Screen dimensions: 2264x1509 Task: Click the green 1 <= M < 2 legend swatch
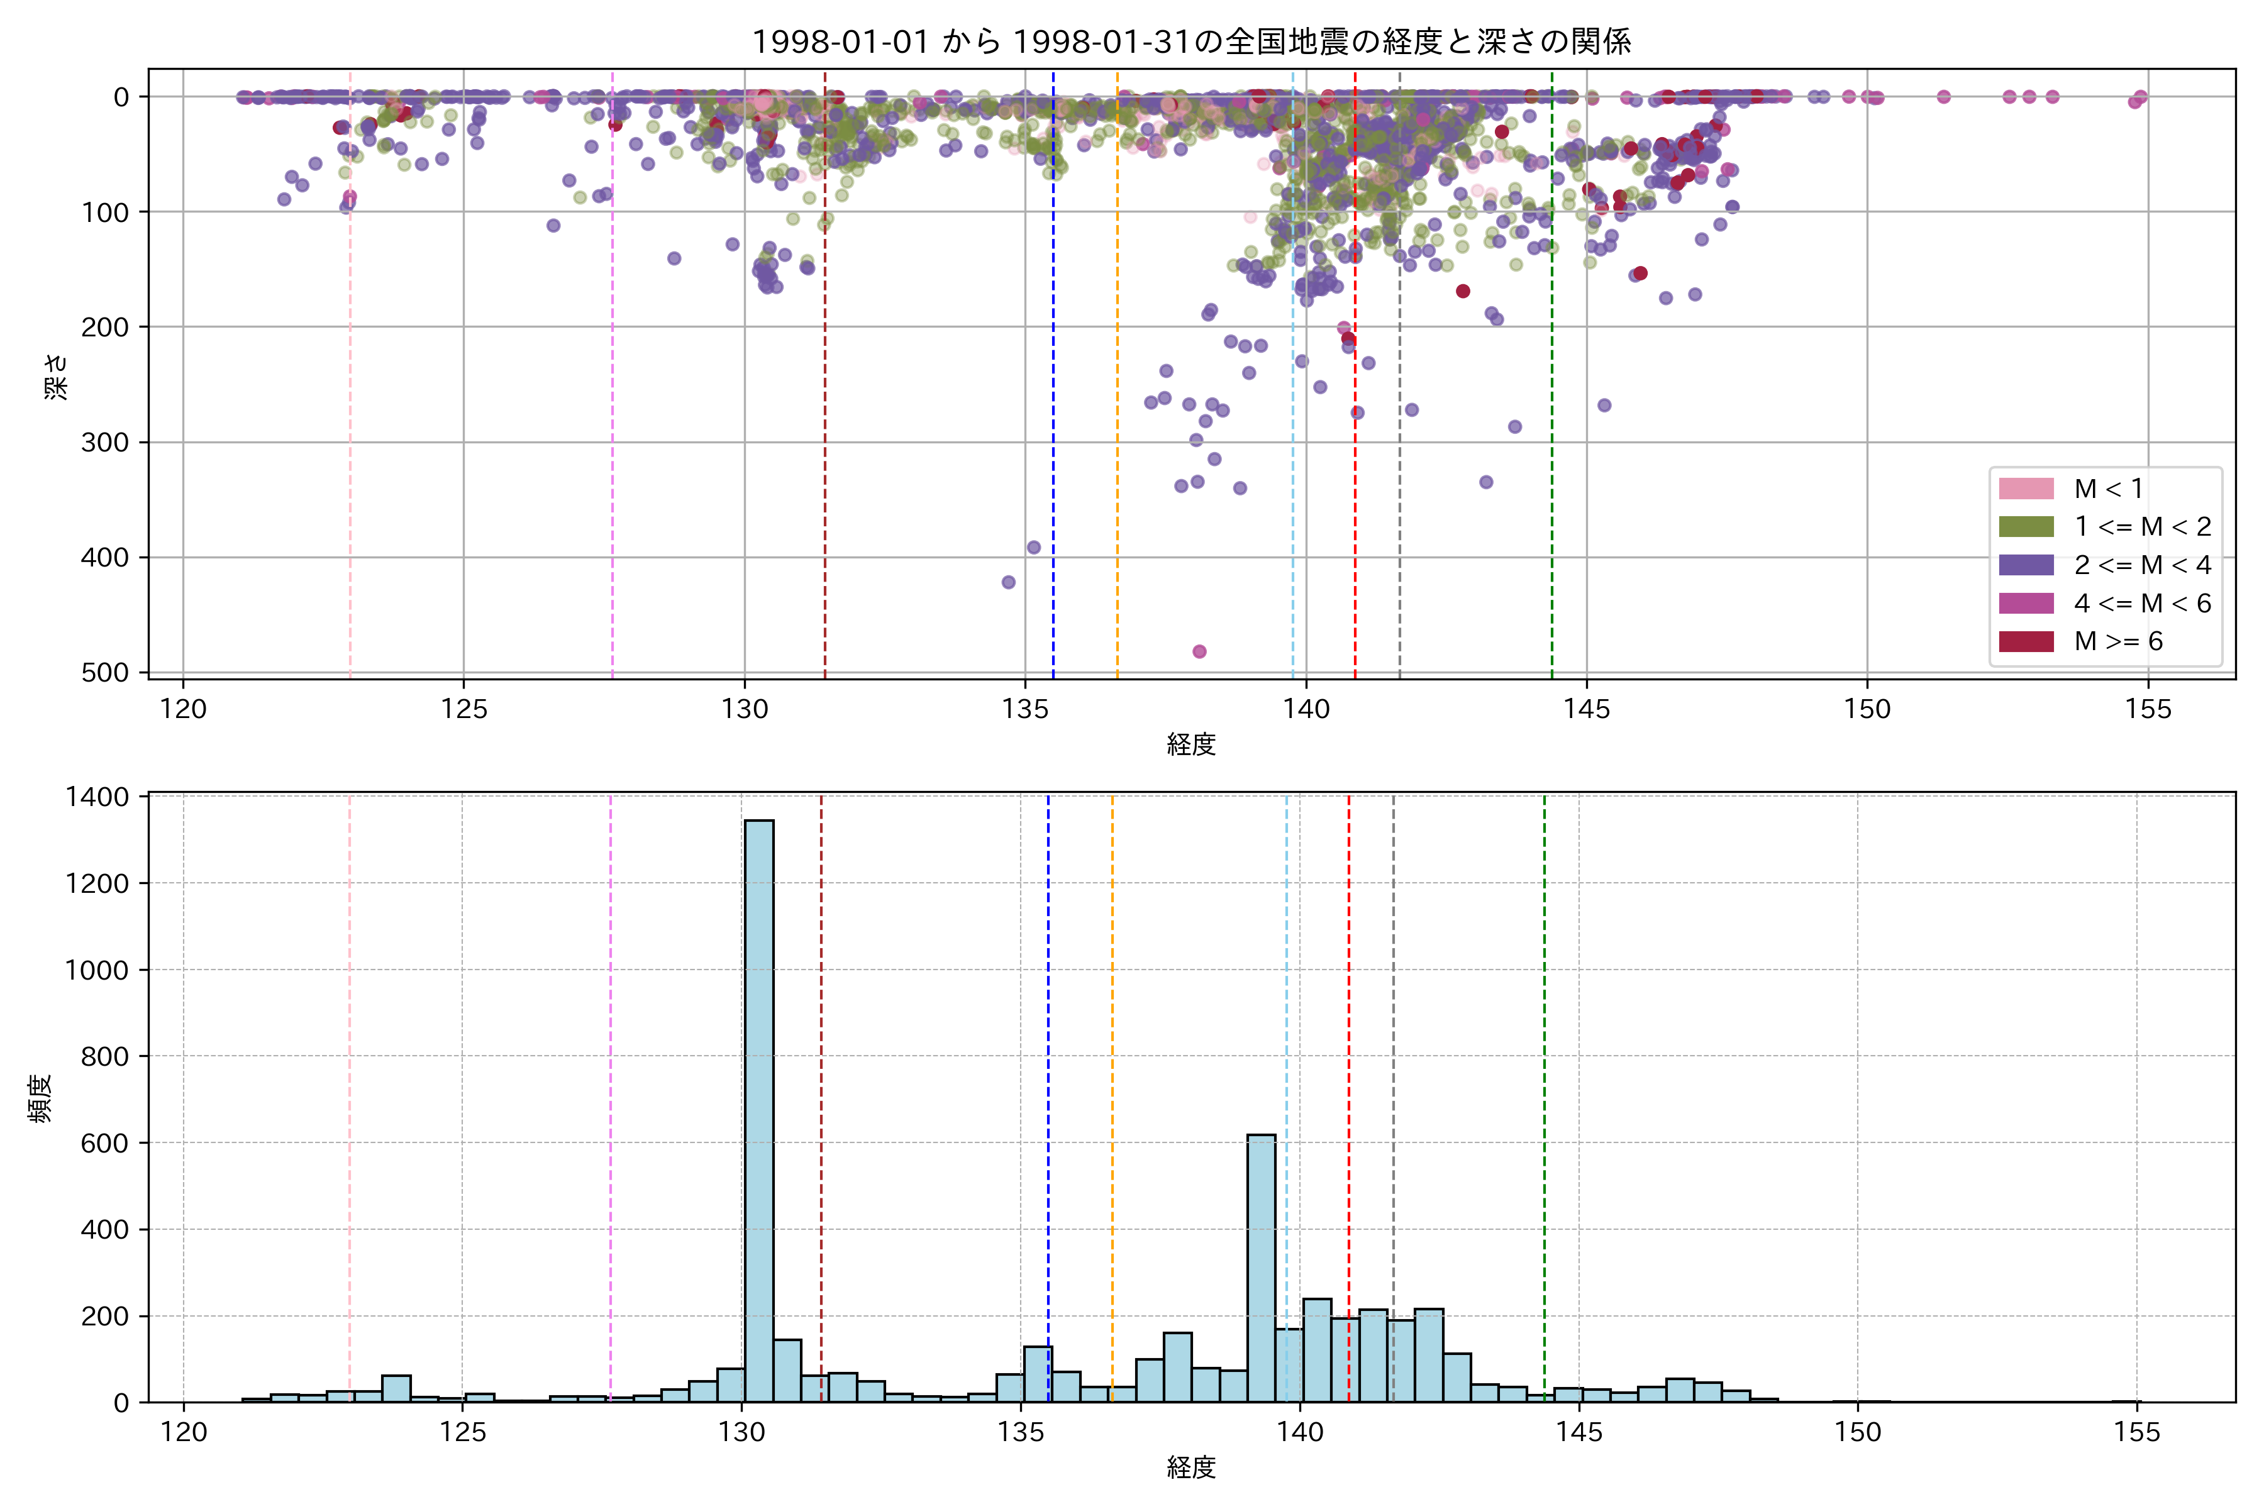(x=2025, y=526)
